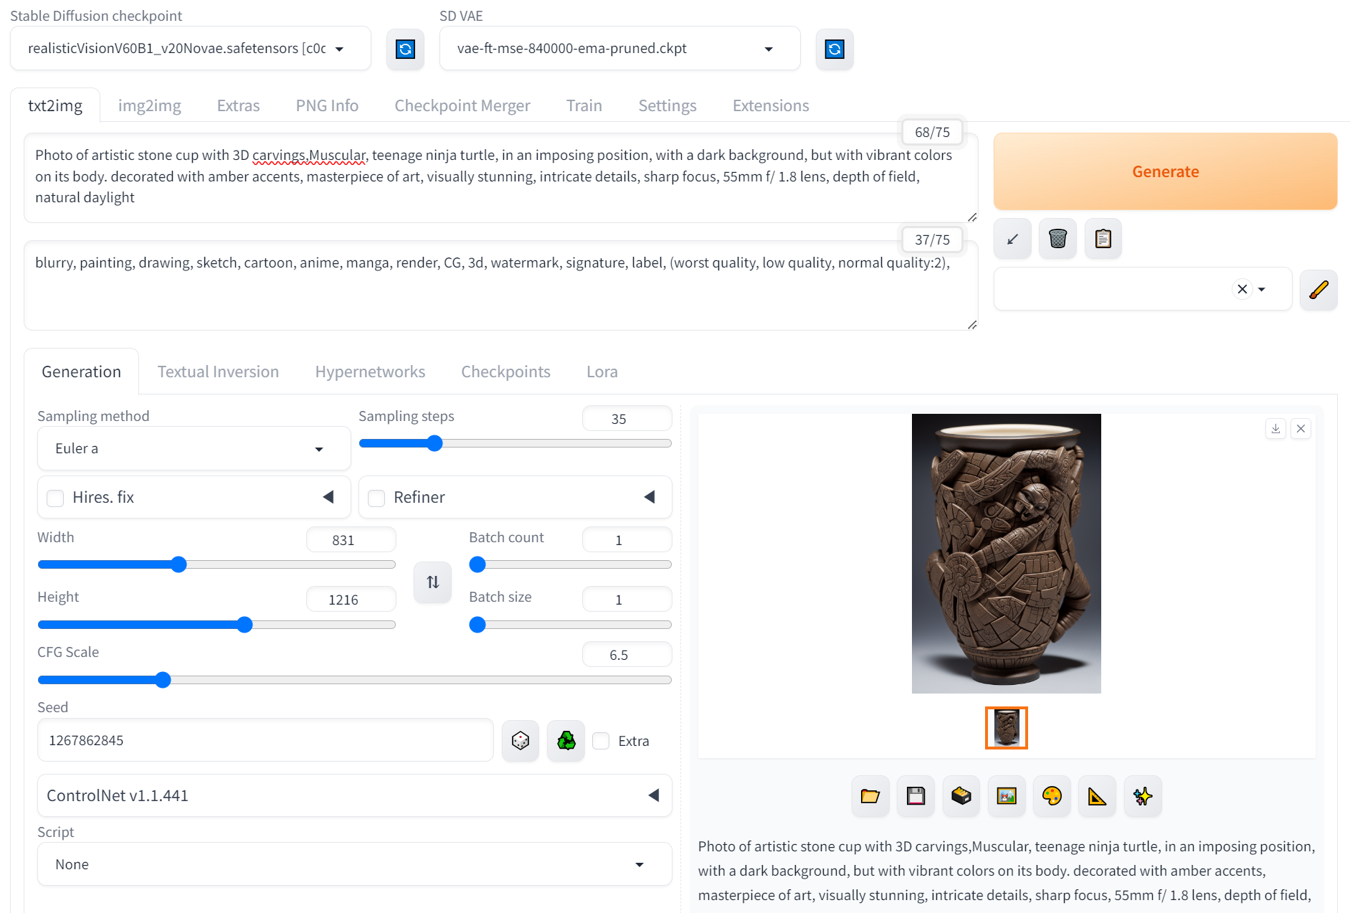Click the large generated cup image
1350x913 pixels.
point(1007,554)
